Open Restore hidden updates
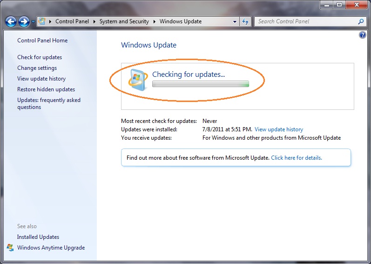The height and width of the screenshot is (264, 371). click(46, 89)
